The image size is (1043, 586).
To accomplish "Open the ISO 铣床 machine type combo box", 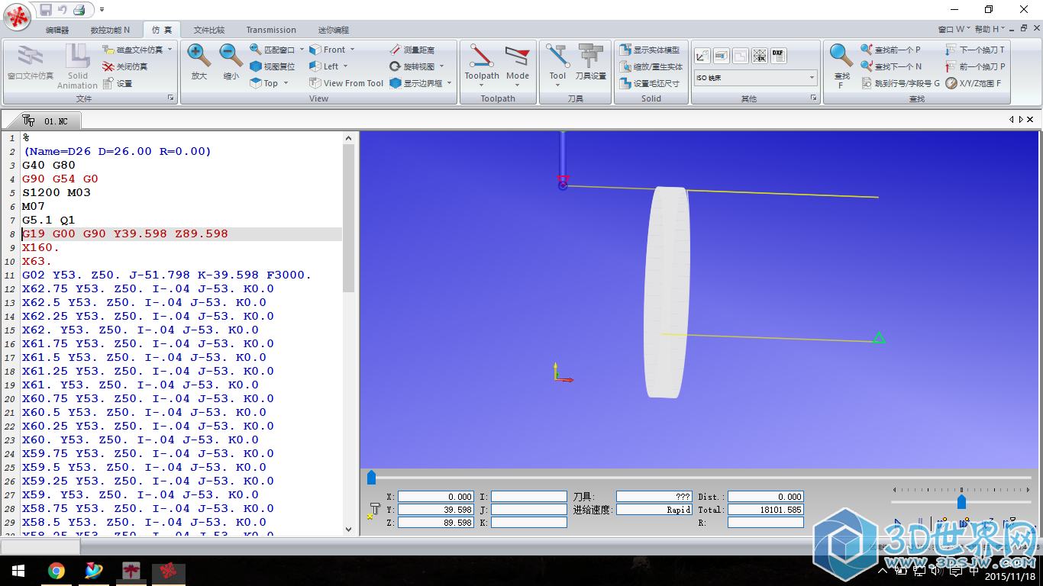I will pyautogui.click(x=755, y=78).
